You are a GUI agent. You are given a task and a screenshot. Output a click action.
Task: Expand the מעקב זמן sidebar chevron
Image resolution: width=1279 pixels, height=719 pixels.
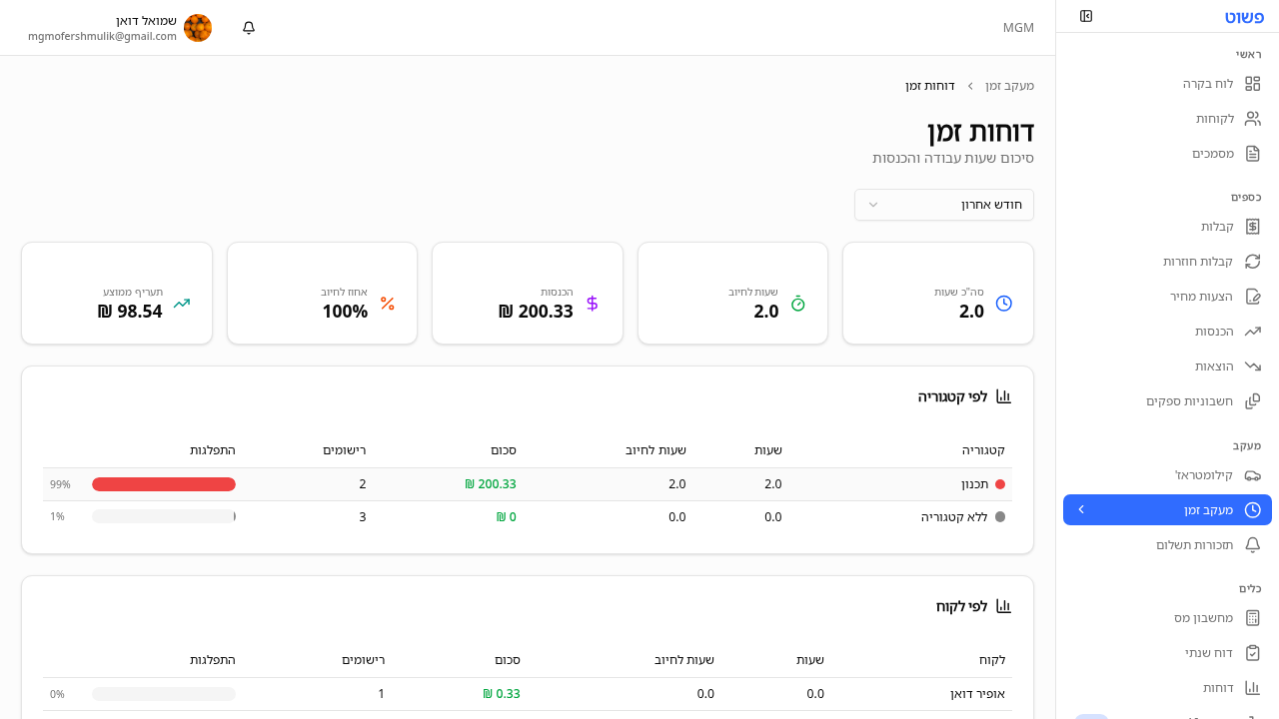click(1080, 510)
